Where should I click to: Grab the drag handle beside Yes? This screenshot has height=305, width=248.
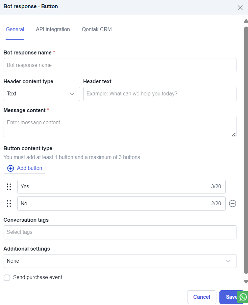pyautogui.click(x=9, y=187)
